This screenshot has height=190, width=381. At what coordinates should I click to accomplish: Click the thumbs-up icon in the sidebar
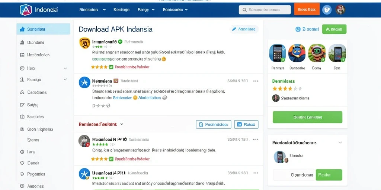22,29
